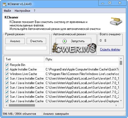128x118 pixels.
Task: Select the Тип column header
Action: (24, 59)
